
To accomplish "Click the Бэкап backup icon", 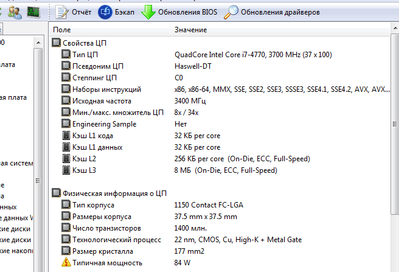I will (105, 12).
